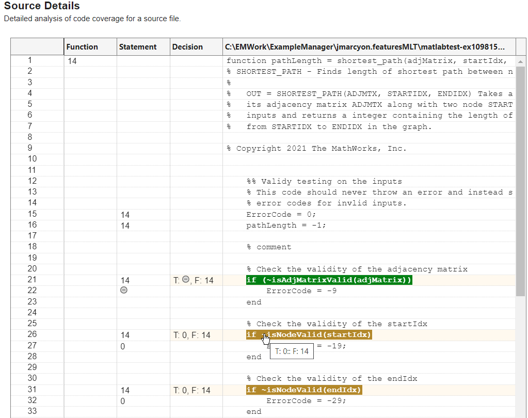Select the Decision column header
Image resolution: width=528 pixels, height=418 pixels.
coord(187,47)
